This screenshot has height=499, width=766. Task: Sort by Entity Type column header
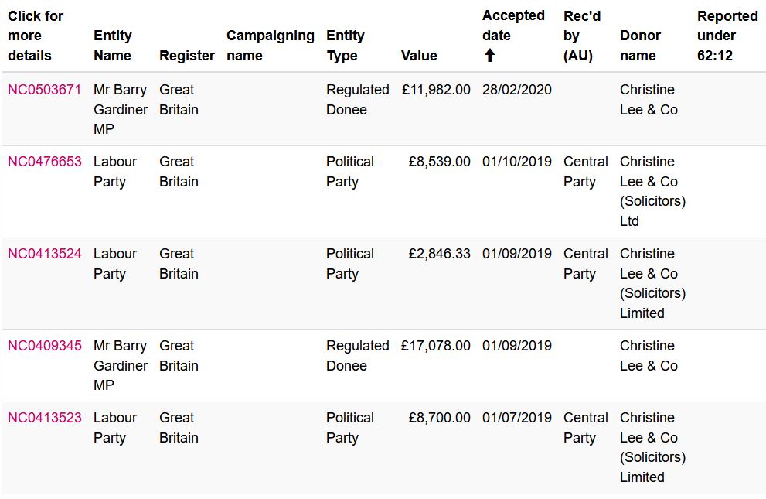click(346, 45)
